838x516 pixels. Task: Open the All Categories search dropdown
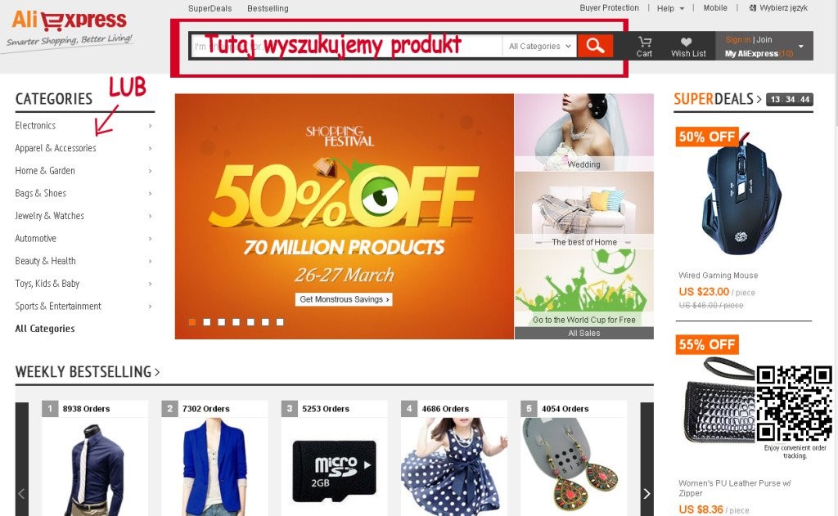coord(540,47)
